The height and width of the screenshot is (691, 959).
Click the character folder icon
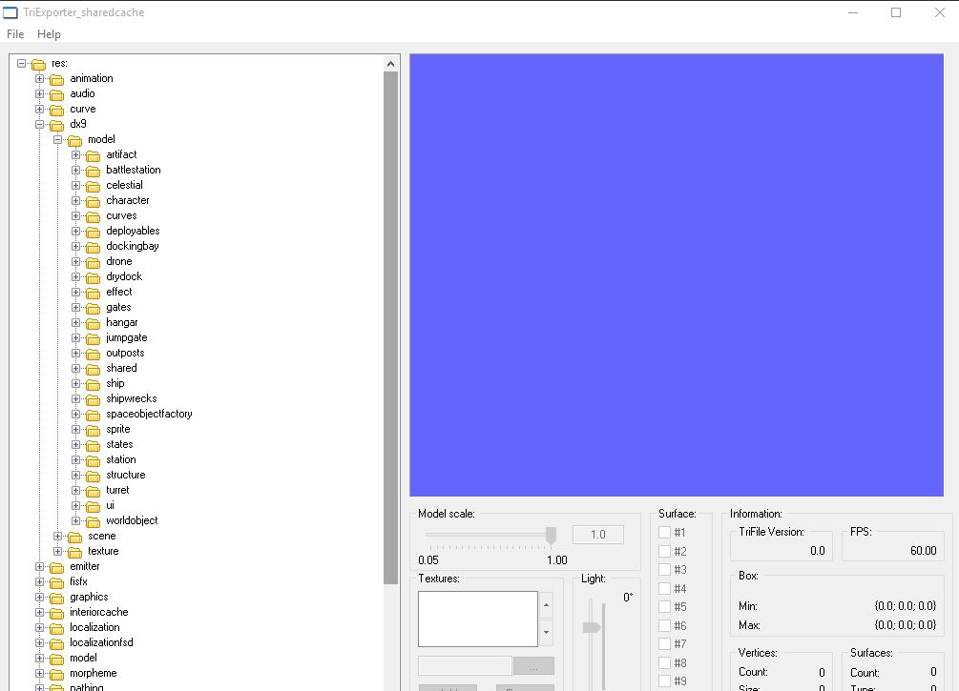(93, 201)
